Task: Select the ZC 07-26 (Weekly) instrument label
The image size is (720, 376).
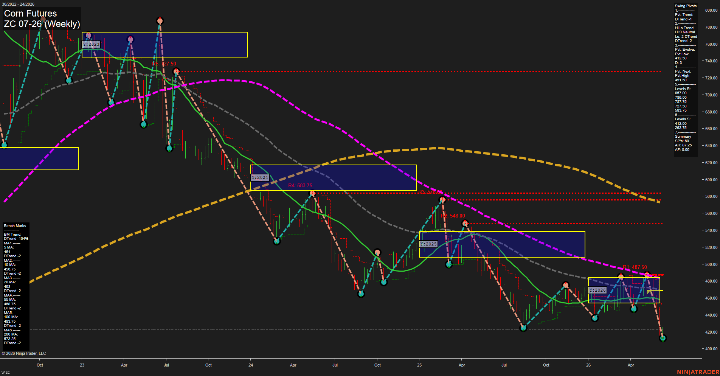Action: [42, 24]
